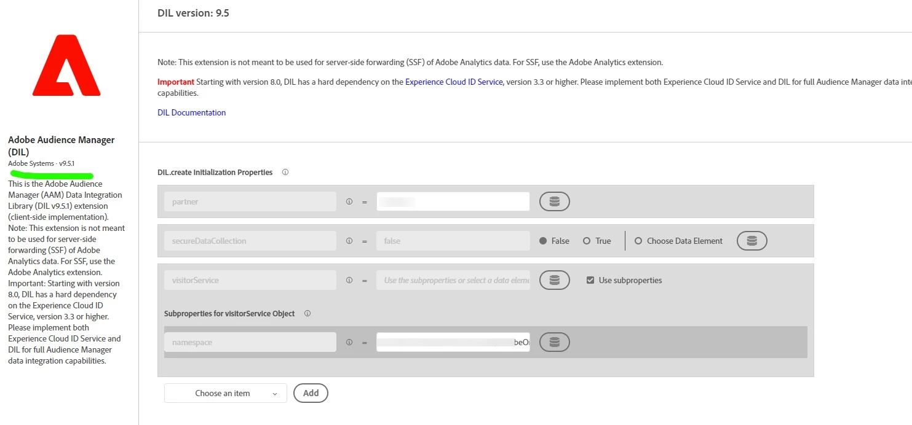
Task: Click Adobe Audience Manager (DIL) title
Action: [x=61, y=146]
